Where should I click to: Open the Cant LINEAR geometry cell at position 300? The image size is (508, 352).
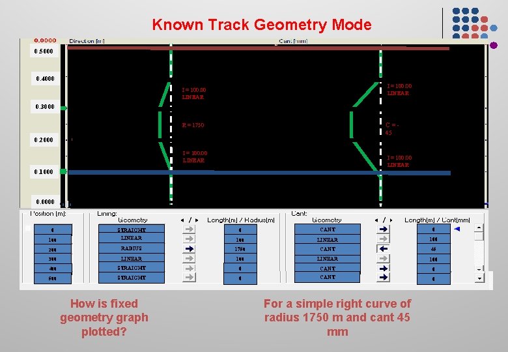pyautogui.click(x=327, y=259)
